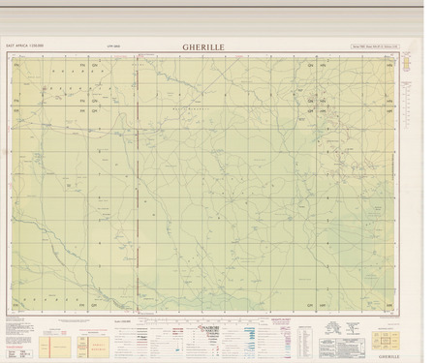436x363 pixels.
Task: Click the small GHERILLE sheet name below the legend
Action: (x=389, y=356)
